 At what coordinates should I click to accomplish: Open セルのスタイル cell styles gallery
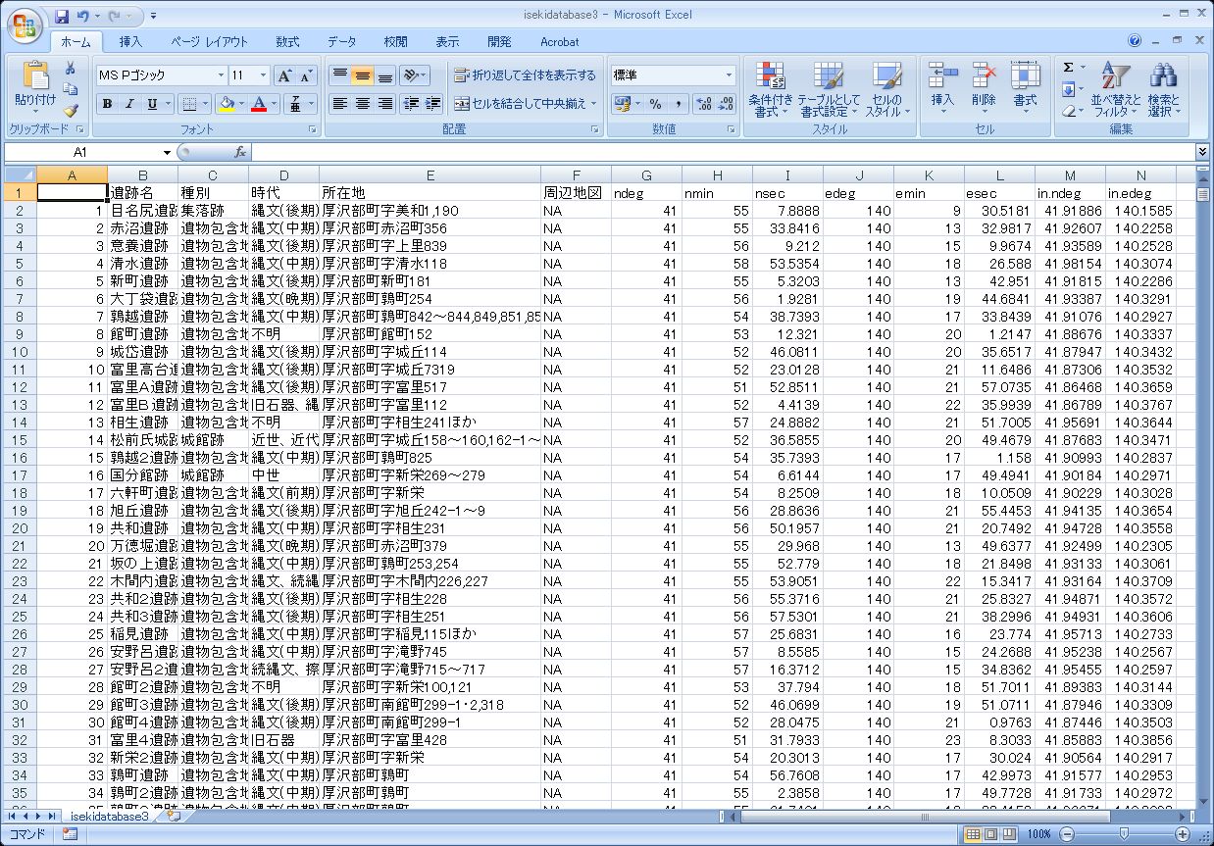tap(886, 89)
